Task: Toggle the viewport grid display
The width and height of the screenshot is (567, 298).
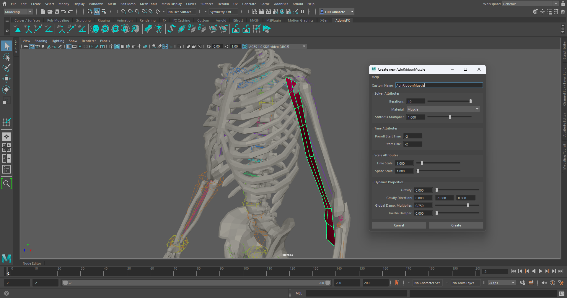Action: (x=69, y=46)
